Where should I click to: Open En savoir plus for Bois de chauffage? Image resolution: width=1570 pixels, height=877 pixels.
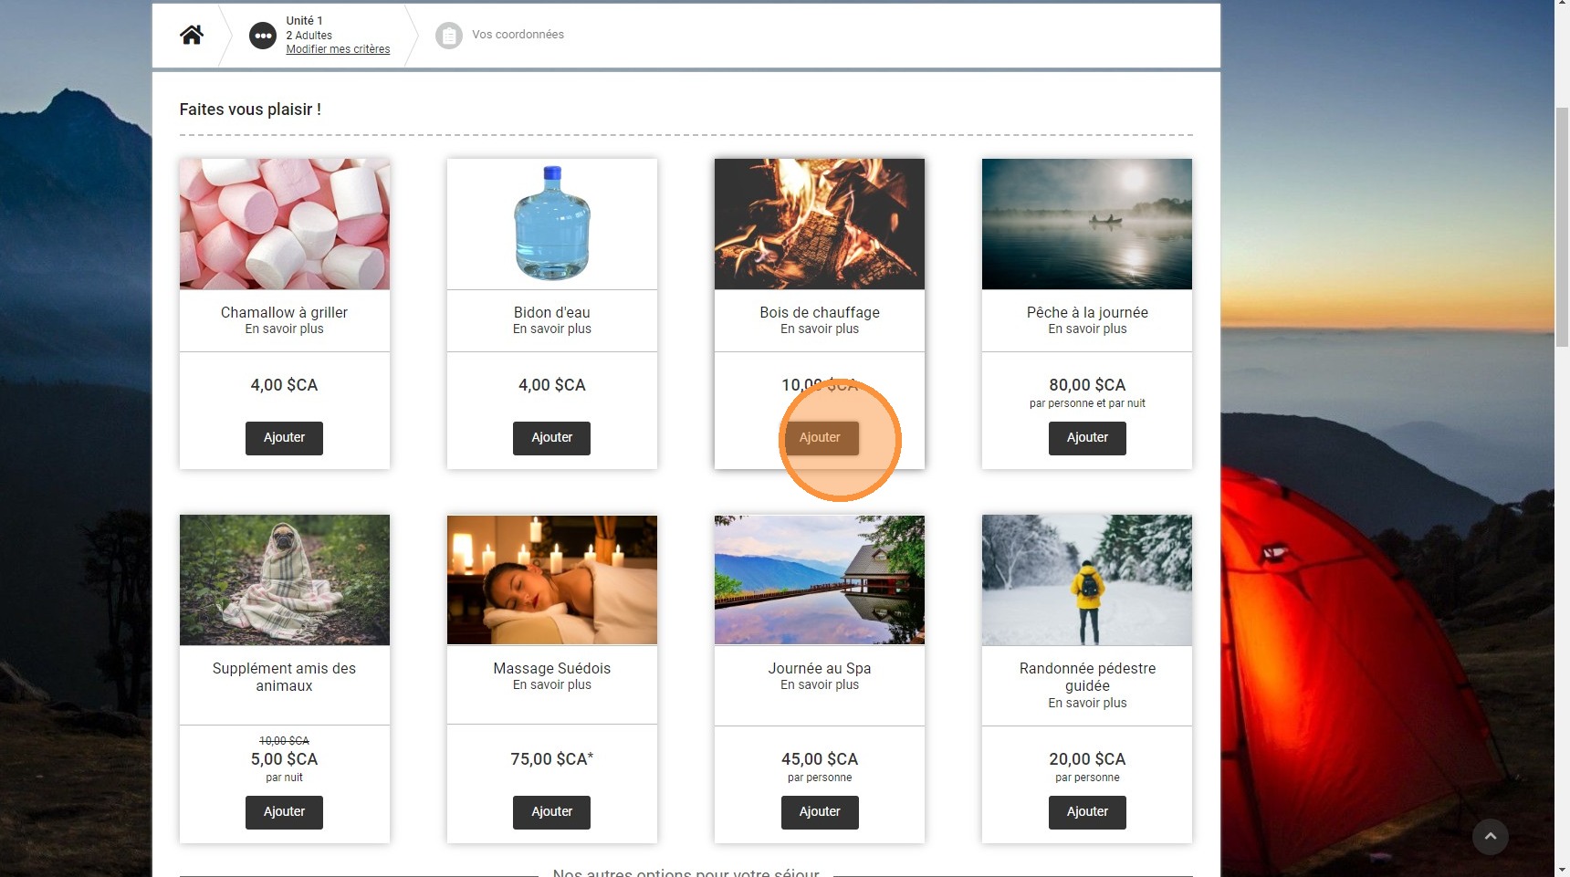click(x=820, y=329)
